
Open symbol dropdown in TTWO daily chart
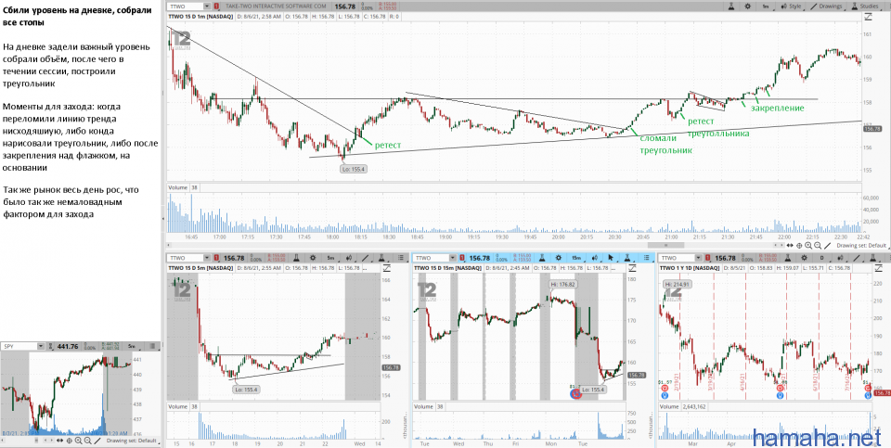point(698,259)
